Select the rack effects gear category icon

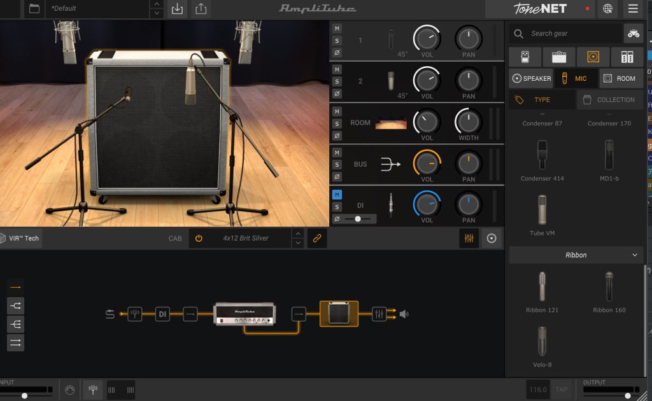[627, 57]
